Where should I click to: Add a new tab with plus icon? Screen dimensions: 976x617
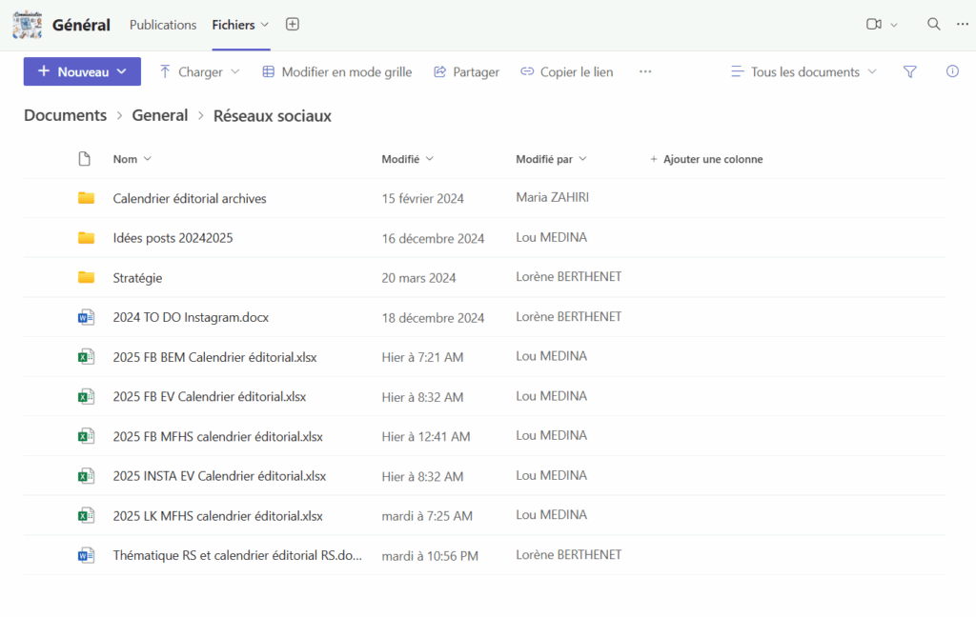[292, 24]
